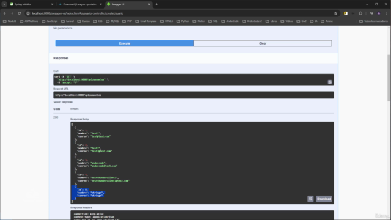Open the browser profile avatar
This screenshot has width=391, height=220.
(x=379, y=13)
